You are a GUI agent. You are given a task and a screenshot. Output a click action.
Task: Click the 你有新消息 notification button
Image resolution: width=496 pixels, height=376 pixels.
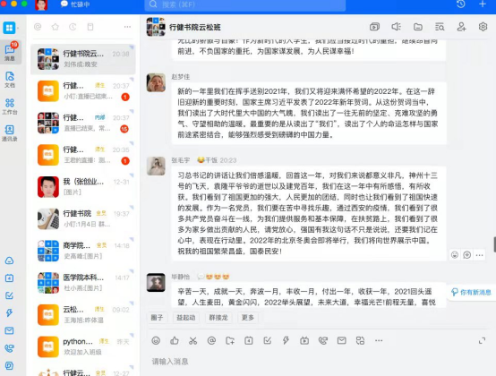coord(471,292)
